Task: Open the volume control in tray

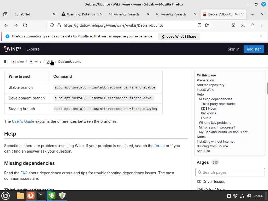Action: [x=249, y=196]
